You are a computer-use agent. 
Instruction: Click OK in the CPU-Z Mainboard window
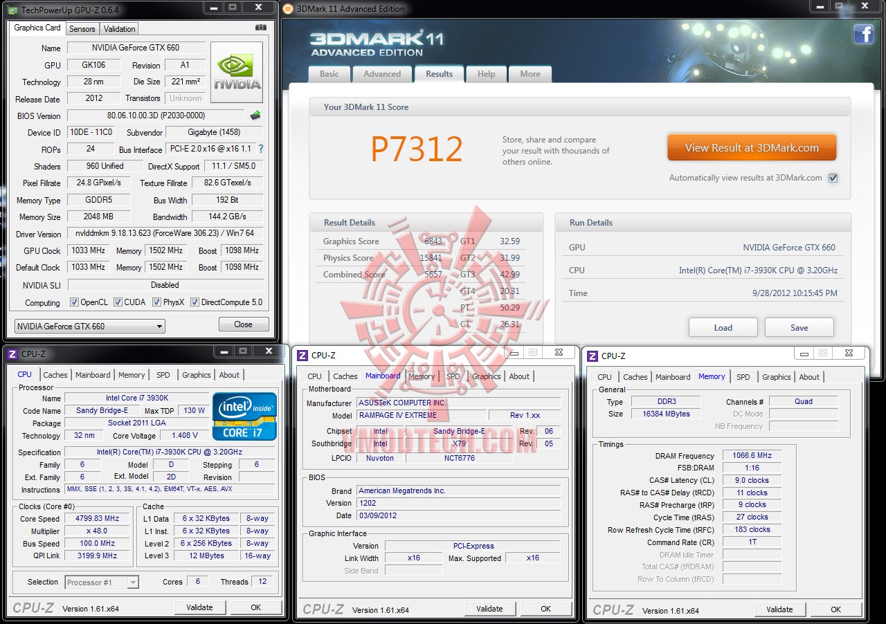coord(546,609)
